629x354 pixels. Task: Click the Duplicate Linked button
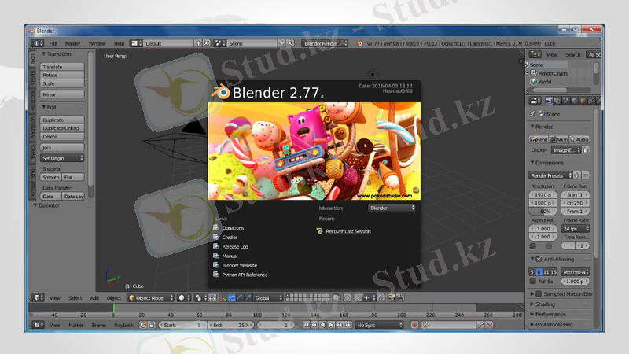pos(62,128)
